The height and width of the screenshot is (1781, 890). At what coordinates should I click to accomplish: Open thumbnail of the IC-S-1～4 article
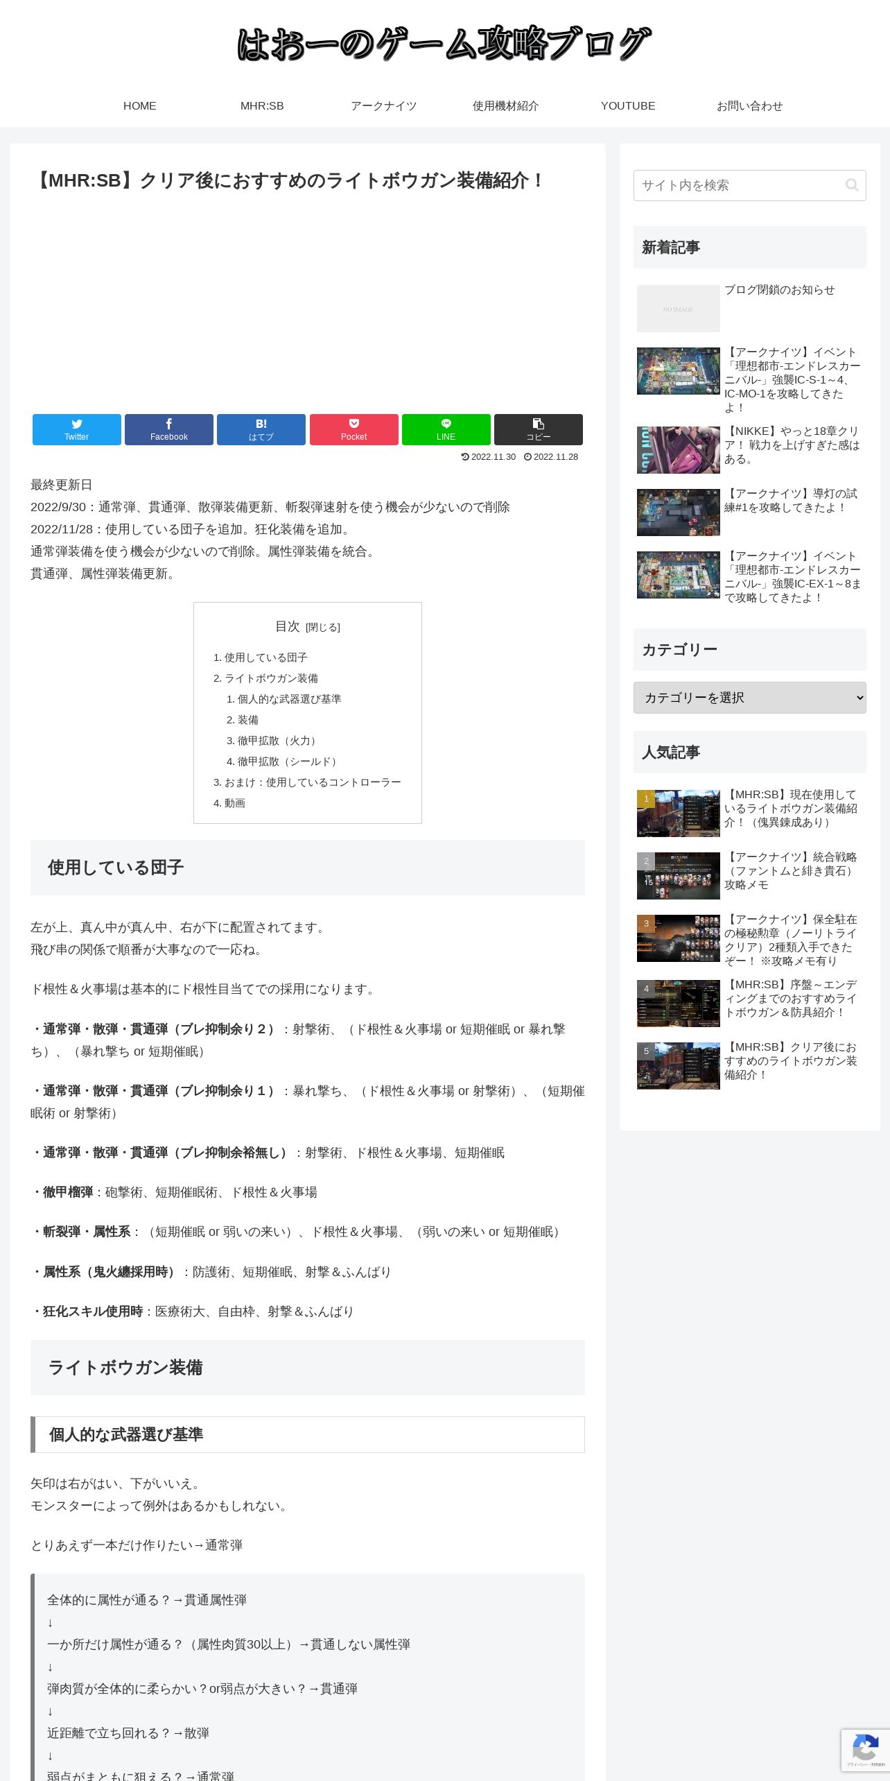point(678,371)
